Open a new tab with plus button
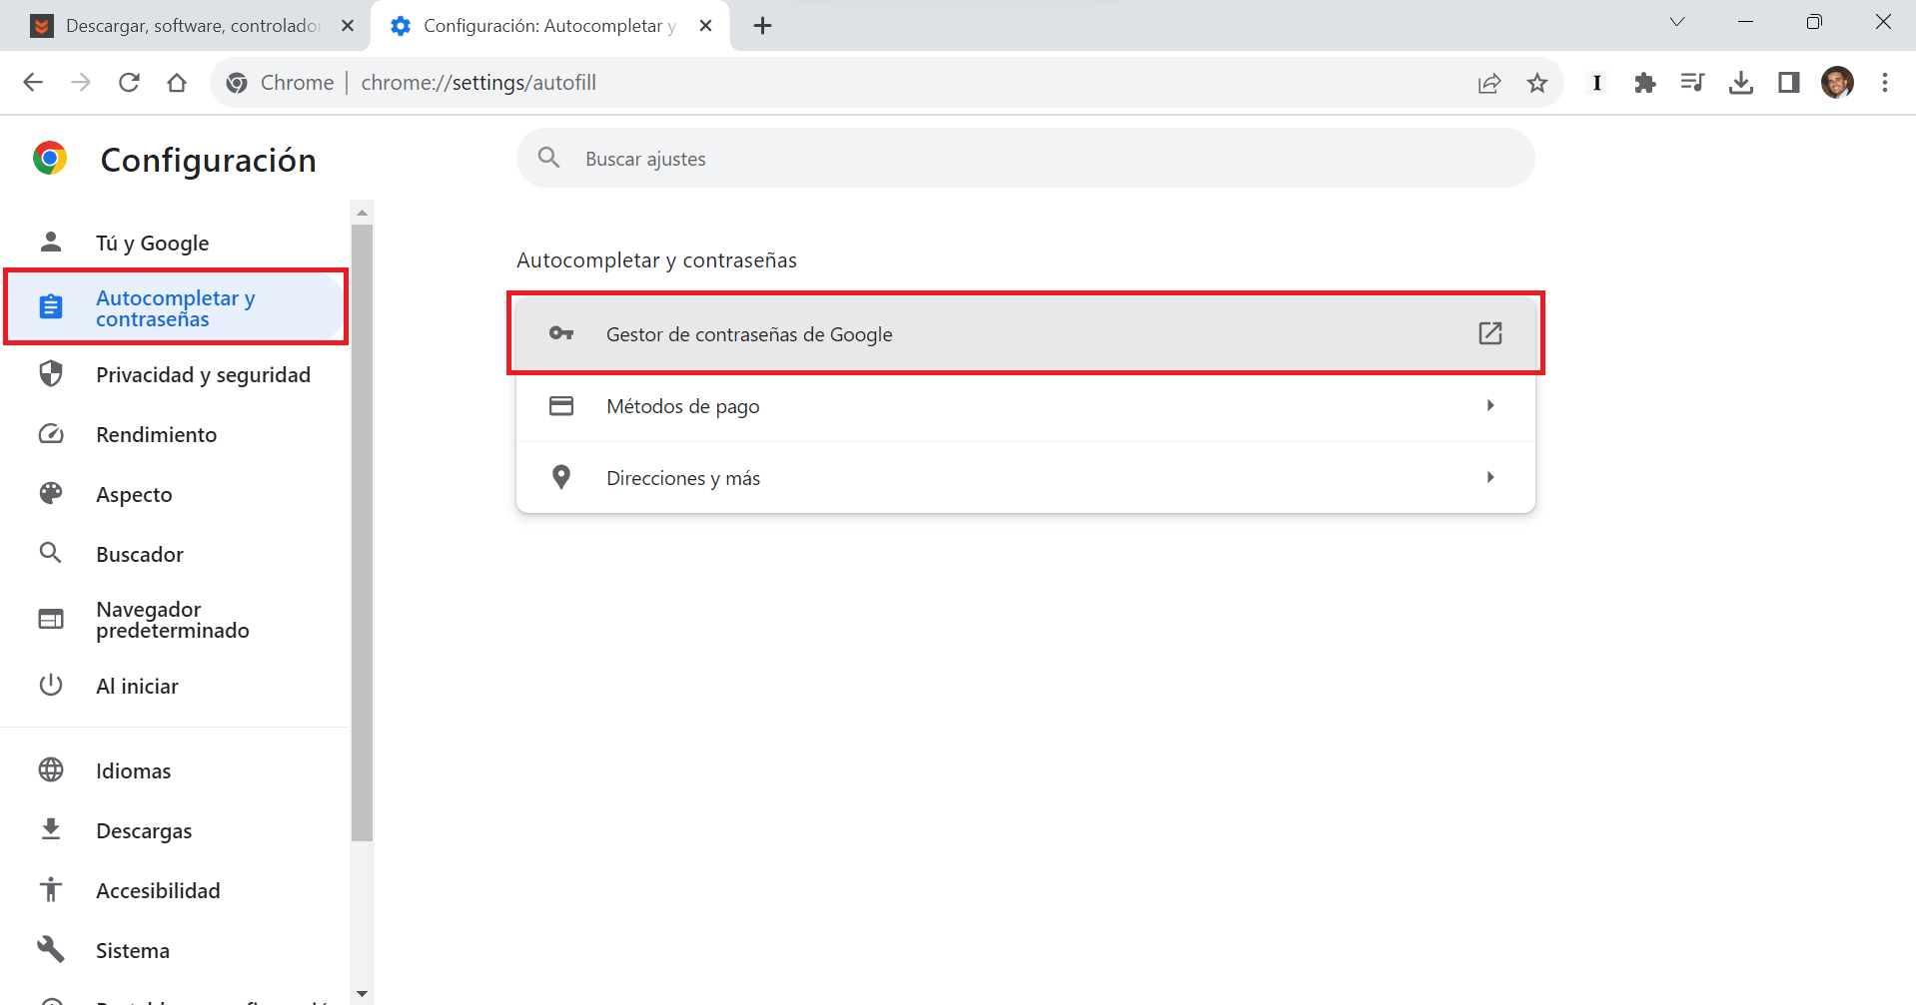 click(x=763, y=26)
